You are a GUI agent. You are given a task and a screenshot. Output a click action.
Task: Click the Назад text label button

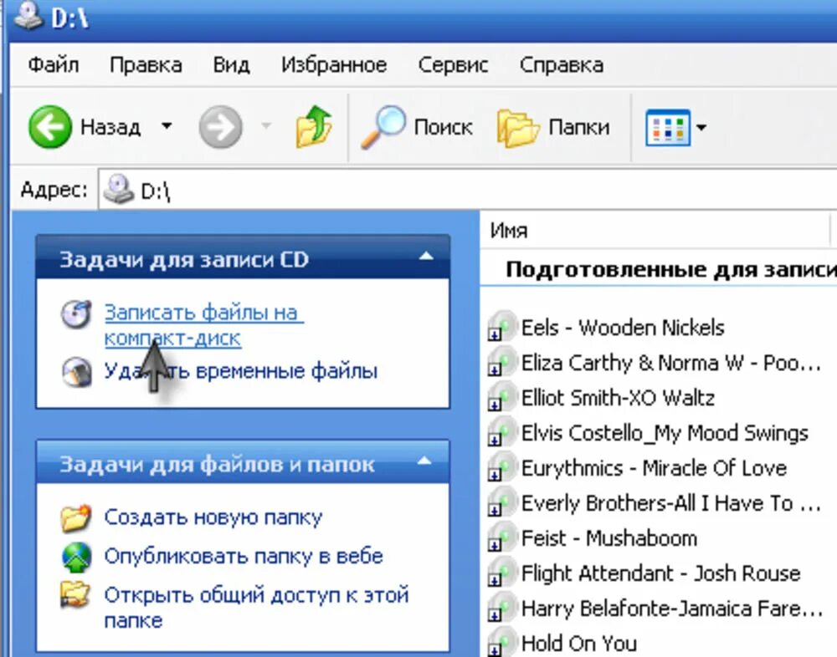110,127
